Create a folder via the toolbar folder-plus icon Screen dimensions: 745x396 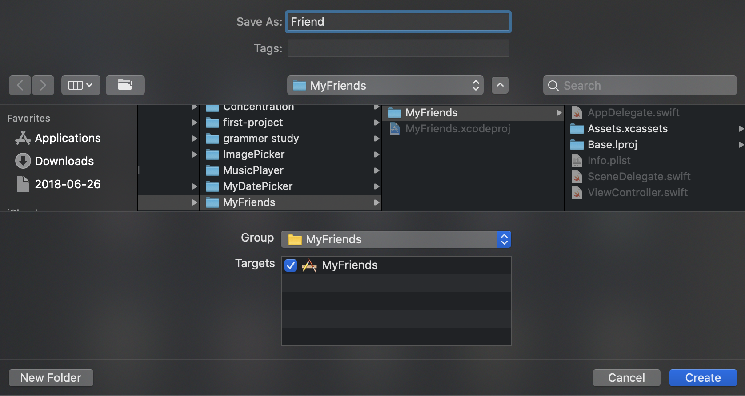click(125, 85)
